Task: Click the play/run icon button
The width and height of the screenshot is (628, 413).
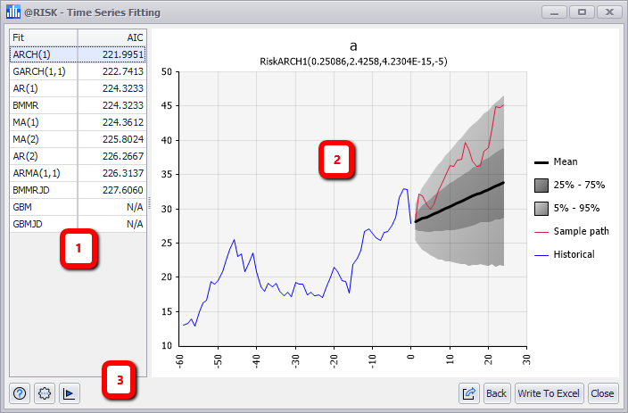Action: [x=70, y=392]
